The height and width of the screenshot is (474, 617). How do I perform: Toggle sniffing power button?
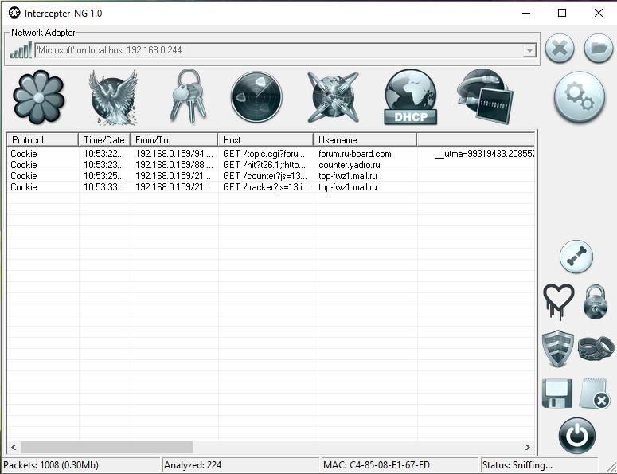[577, 436]
